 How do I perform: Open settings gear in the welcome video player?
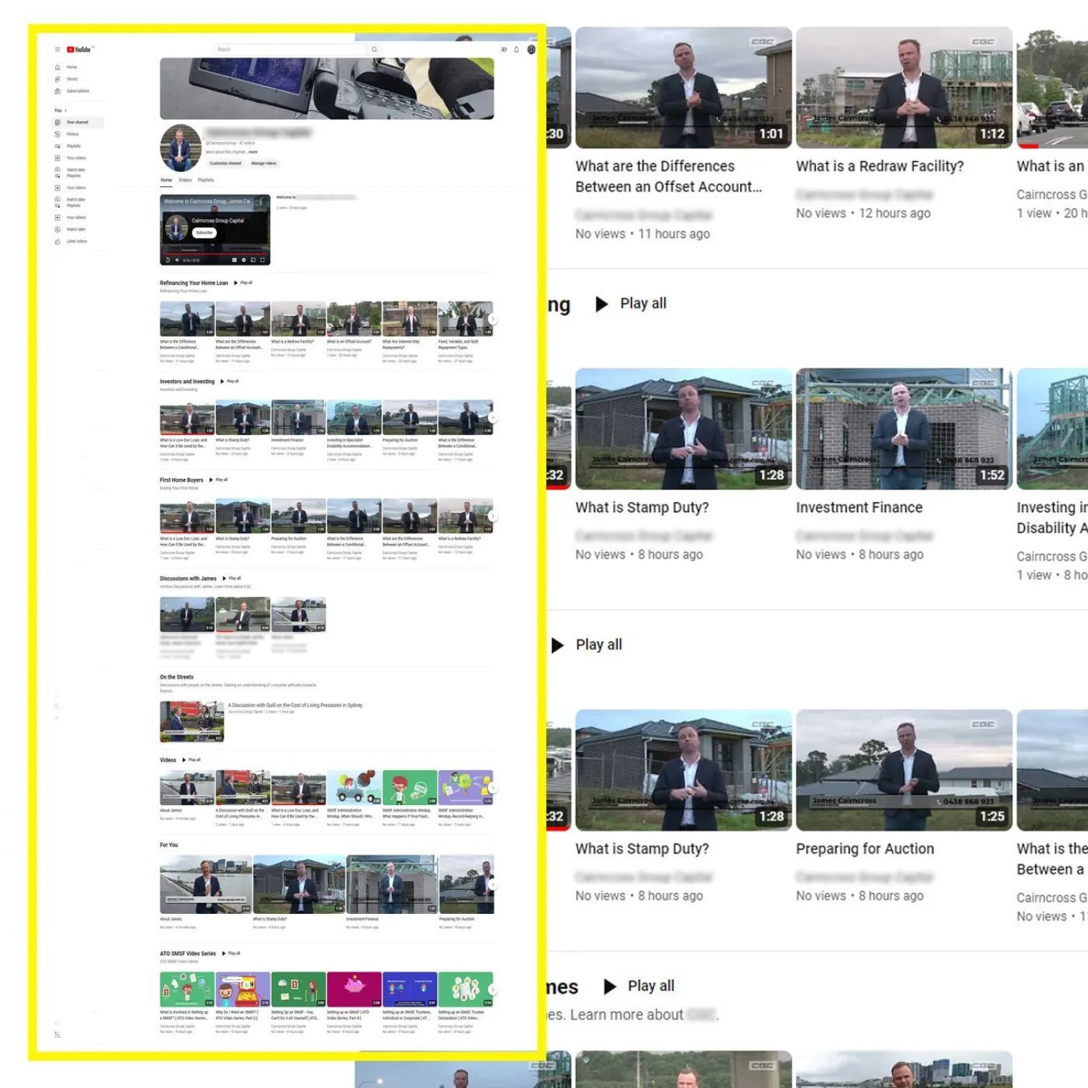tap(244, 260)
